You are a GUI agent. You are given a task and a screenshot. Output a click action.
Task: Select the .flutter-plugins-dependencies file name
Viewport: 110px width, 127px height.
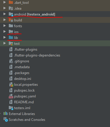37,55
